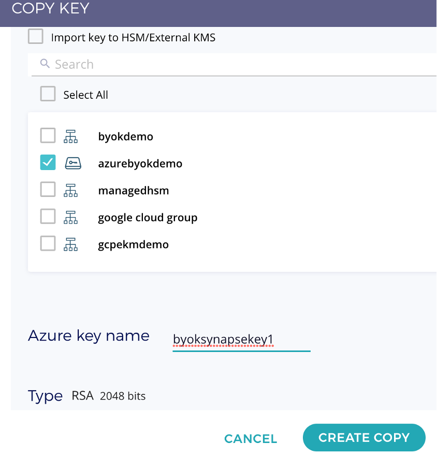Click the Azure key name input field

tap(241, 340)
